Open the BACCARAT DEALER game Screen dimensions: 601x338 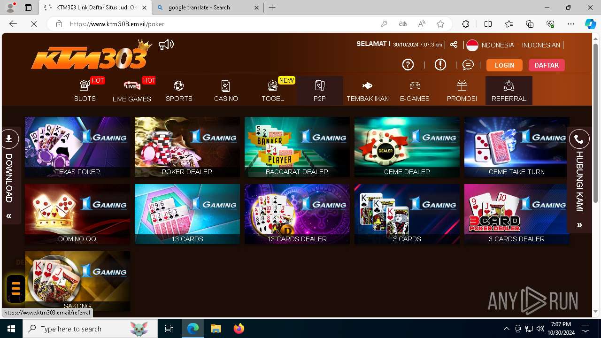tap(297, 147)
